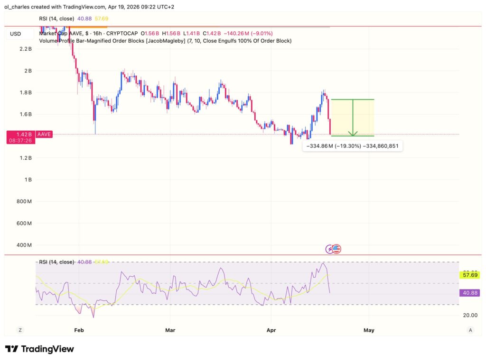
Task: Select the top RSI (14, close) legend
Action: 56,18
